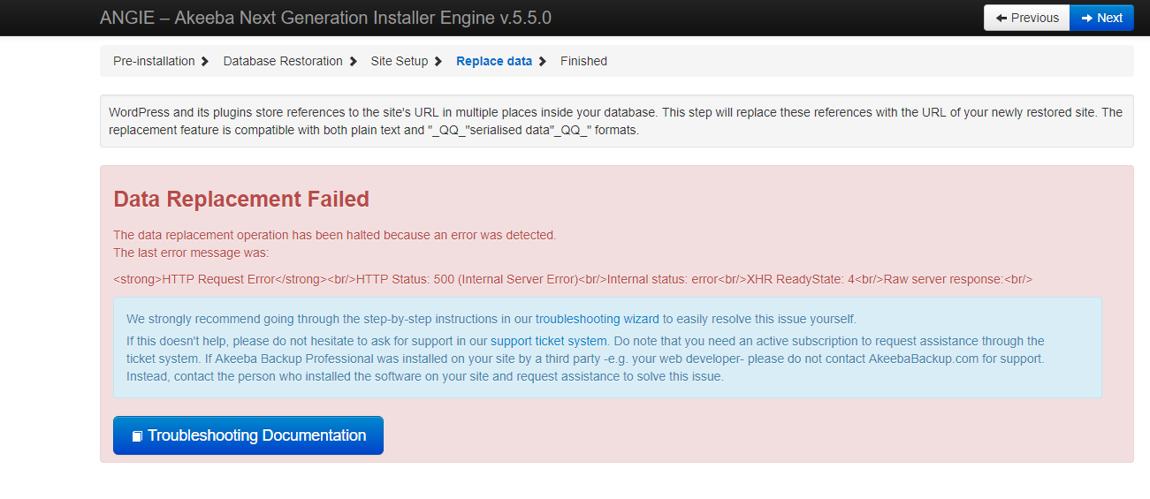Click the left arrow icon on Previous
1150x499 pixels.
coord(1001,18)
